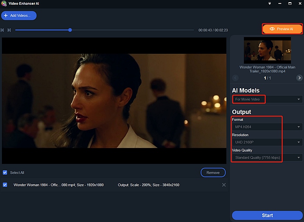Image resolution: width=304 pixels, height=222 pixels.
Task: Remove the Wonder Woman file with the X icon
Action: [x=224, y=185]
